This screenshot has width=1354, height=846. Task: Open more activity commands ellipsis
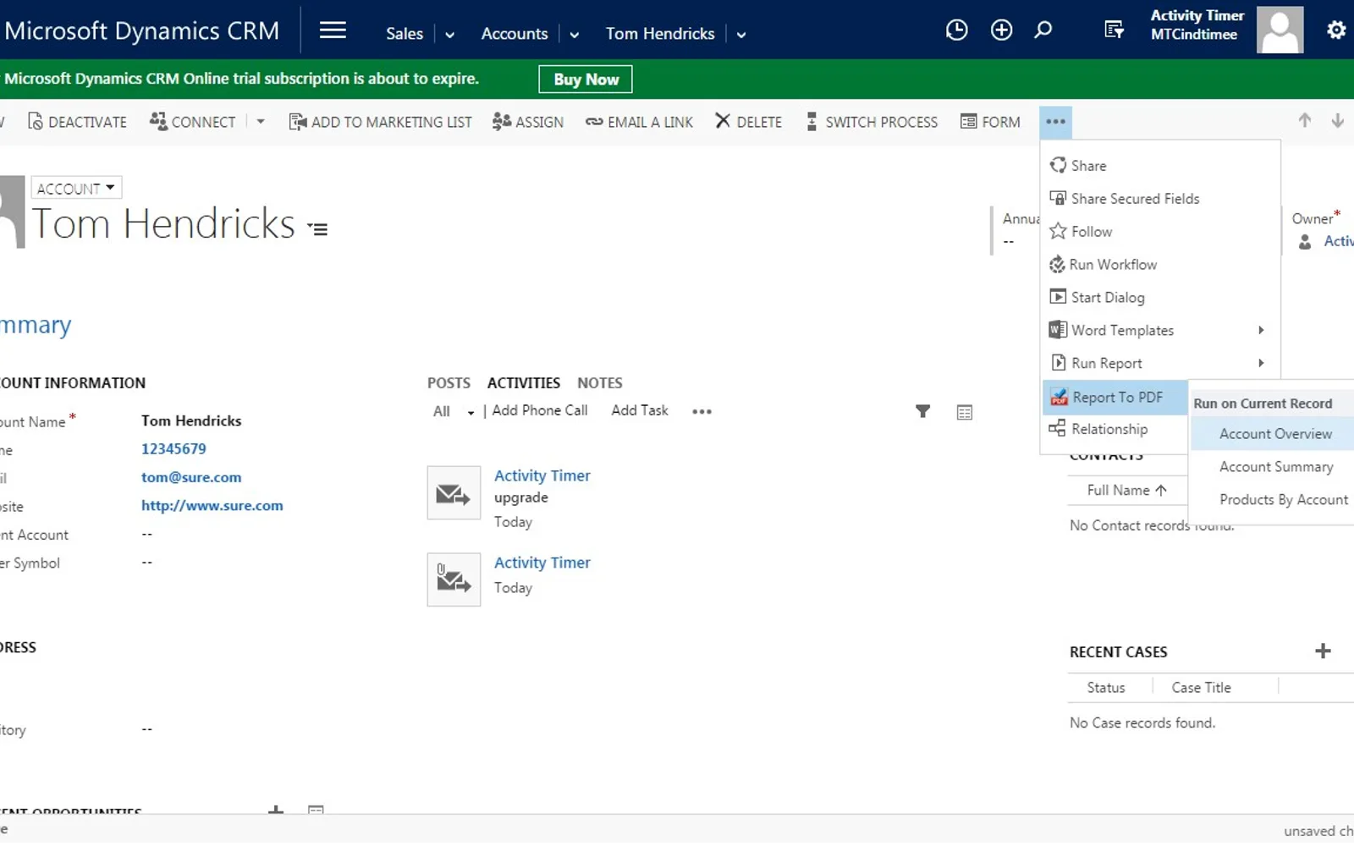tap(702, 412)
